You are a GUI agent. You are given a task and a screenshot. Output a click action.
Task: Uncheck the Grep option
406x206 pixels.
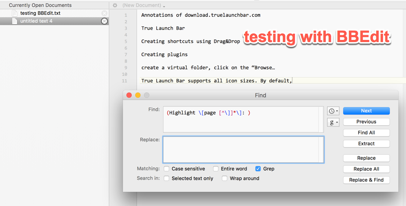[258, 169]
